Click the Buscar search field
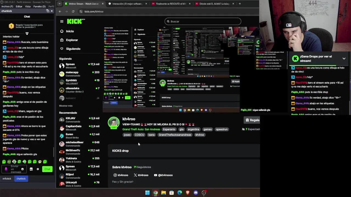Screen dimensions: 351x197 pyautogui.click(x=203, y=21)
